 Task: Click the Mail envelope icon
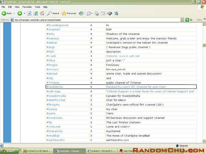(x=89, y=13)
